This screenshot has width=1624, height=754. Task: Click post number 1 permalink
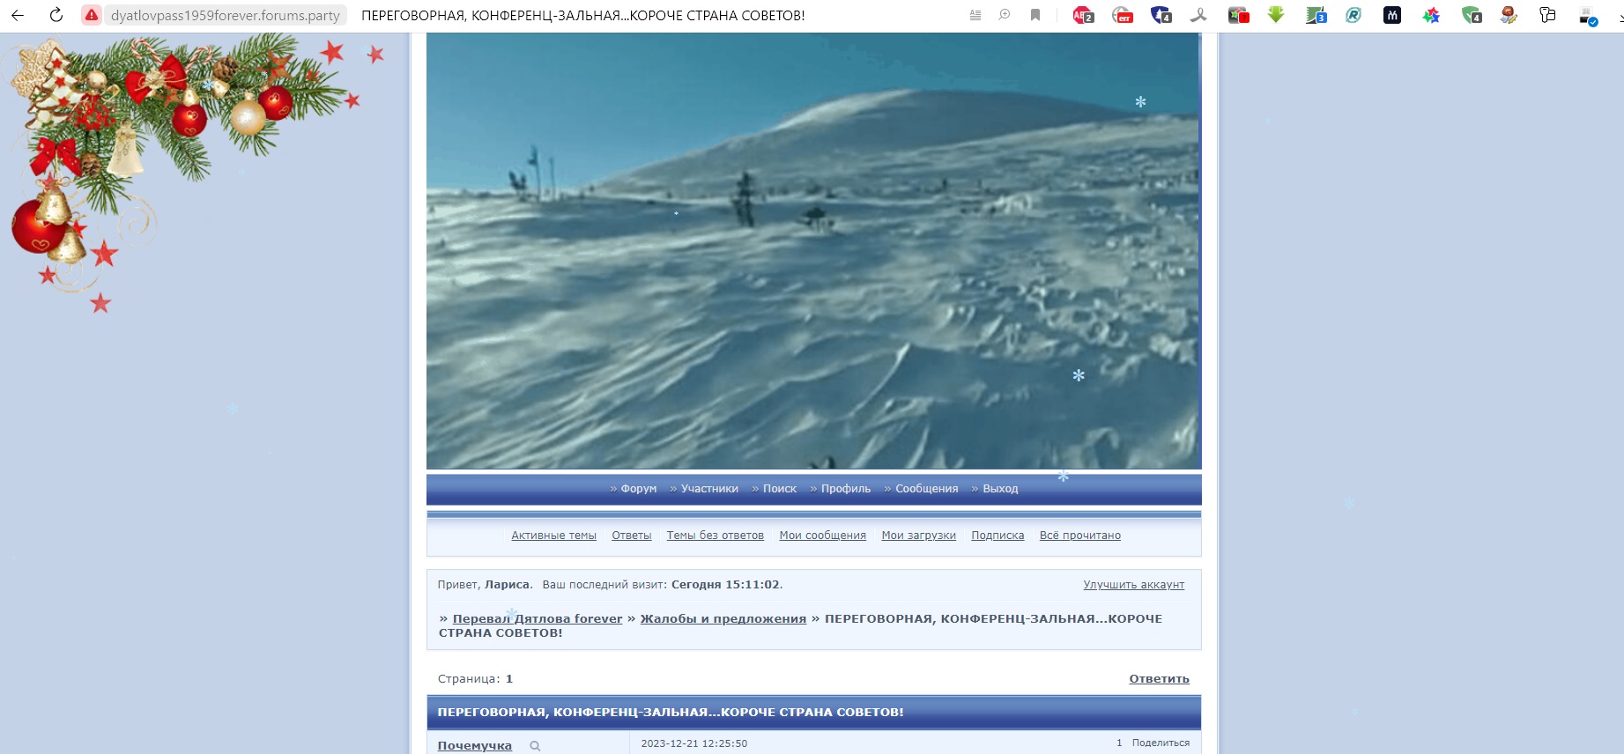1119,743
